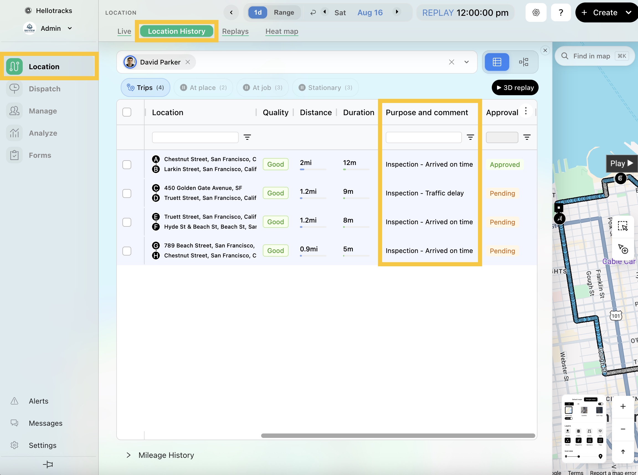This screenshot has height=475, width=638.
Task: Start the 3D replay
Action: (x=515, y=87)
